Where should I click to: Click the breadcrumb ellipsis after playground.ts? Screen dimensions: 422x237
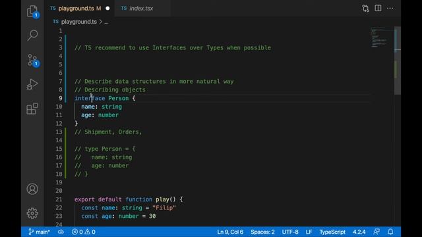(106, 22)
